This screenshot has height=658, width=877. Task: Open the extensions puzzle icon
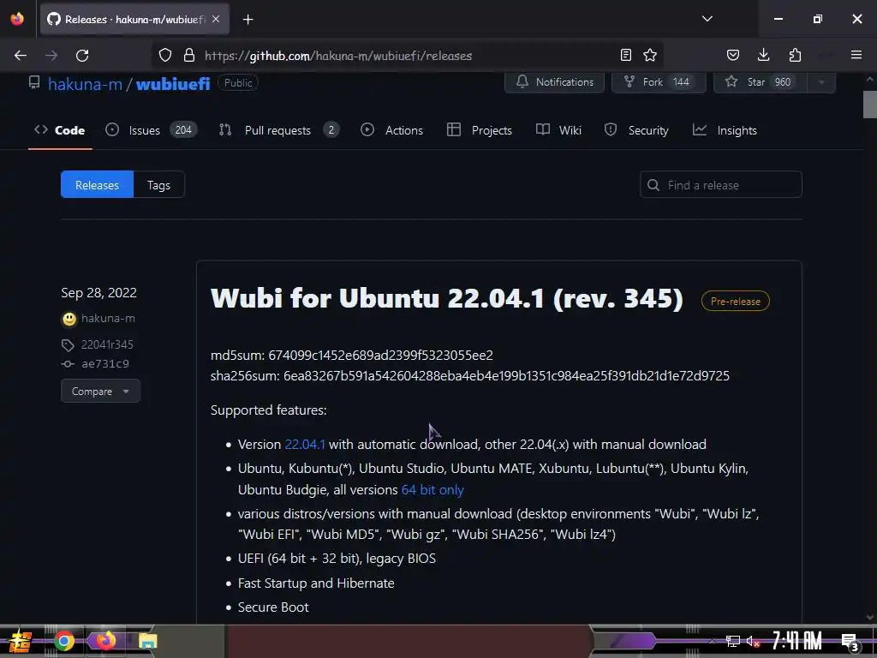pos(795,55)
